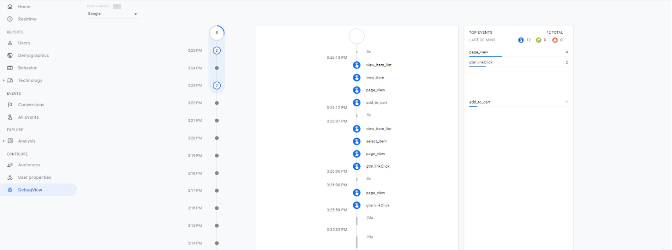
Task: Click gtm.linkClick in the Top Events list
Action: [481, 62]
